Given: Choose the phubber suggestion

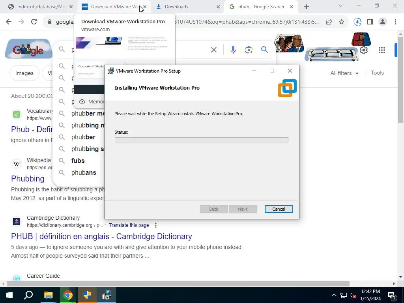Looking at the screenshot, I should point(83,137).
